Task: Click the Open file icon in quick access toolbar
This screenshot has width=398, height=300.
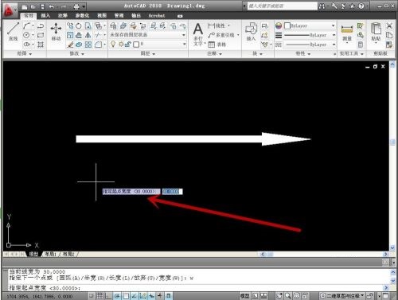Action: [33, 7]
